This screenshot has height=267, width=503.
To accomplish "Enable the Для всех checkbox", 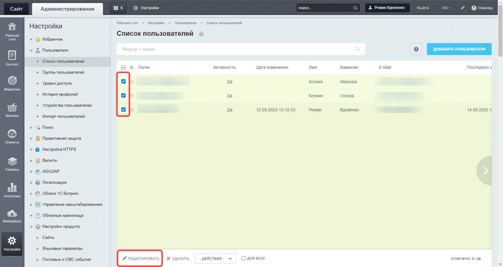I will 244,258.
